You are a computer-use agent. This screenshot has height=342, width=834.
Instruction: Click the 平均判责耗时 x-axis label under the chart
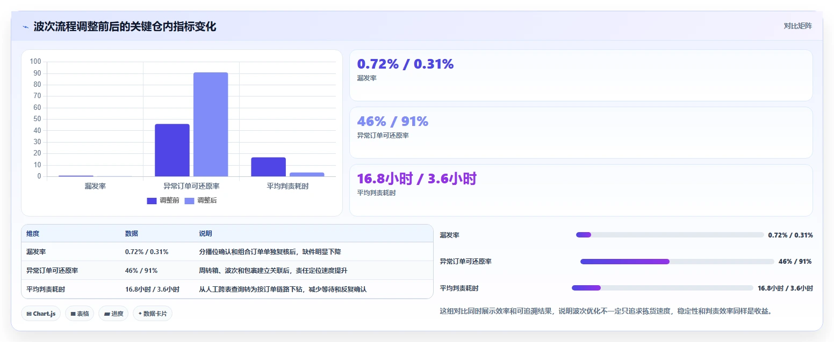click(287, 186)
